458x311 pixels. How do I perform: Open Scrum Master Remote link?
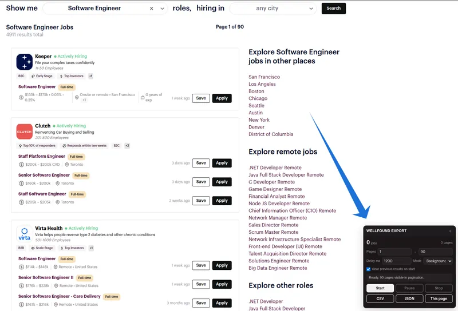[274, 232]
